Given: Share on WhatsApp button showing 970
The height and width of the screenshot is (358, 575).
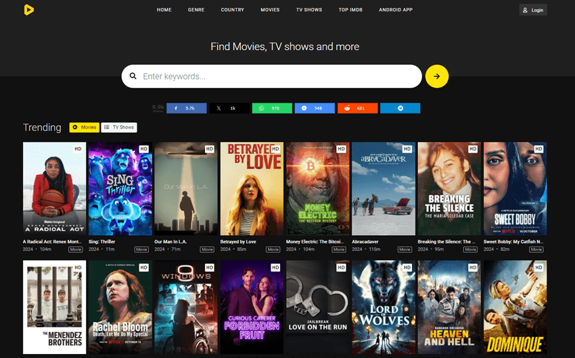Looking at the screenshot, I should coord(272,108).
